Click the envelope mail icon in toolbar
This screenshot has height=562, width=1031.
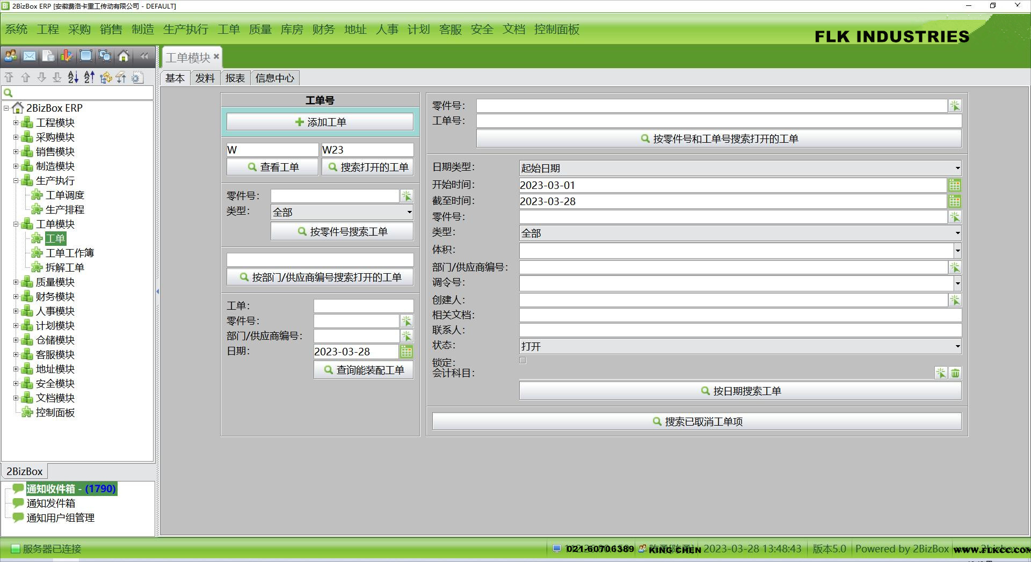[x=30, y=56]
